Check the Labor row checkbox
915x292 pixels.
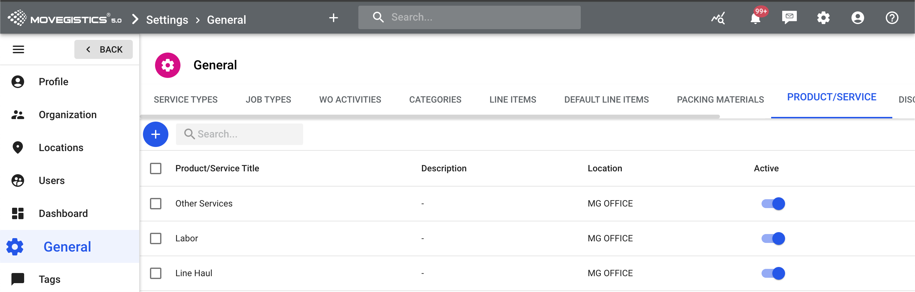(x=156, y=238)
